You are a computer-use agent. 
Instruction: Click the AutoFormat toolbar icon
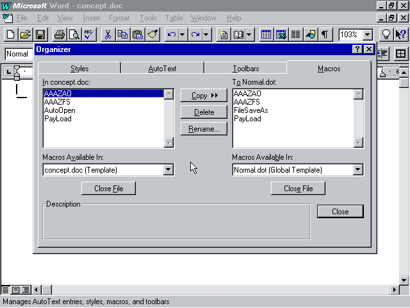pyautogui.click(x=223, y=34)
